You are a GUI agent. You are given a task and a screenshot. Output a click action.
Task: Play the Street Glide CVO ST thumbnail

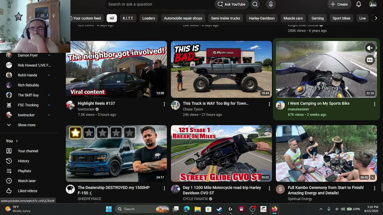coord(221,153)
